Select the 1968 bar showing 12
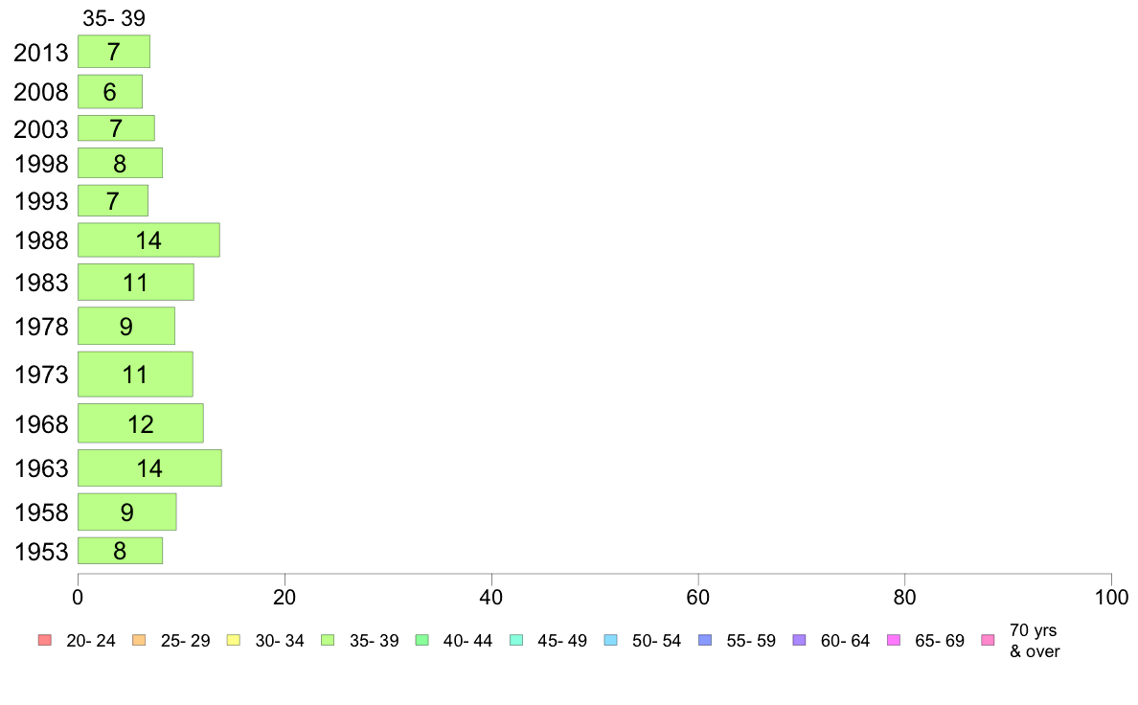This screenshot has height=705, width=1138. [141, 423]
